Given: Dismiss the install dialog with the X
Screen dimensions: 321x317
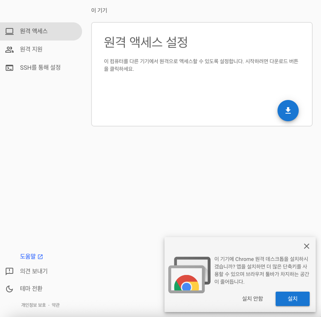Looking at the screenshot, I should coord(306,246).
